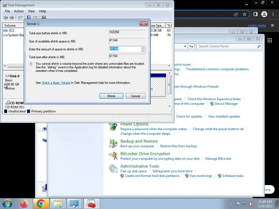Viewport: 279px width, 209px height.
Task: Click Backup and Restore icon in Control Panel
Action: click(113, 143)
